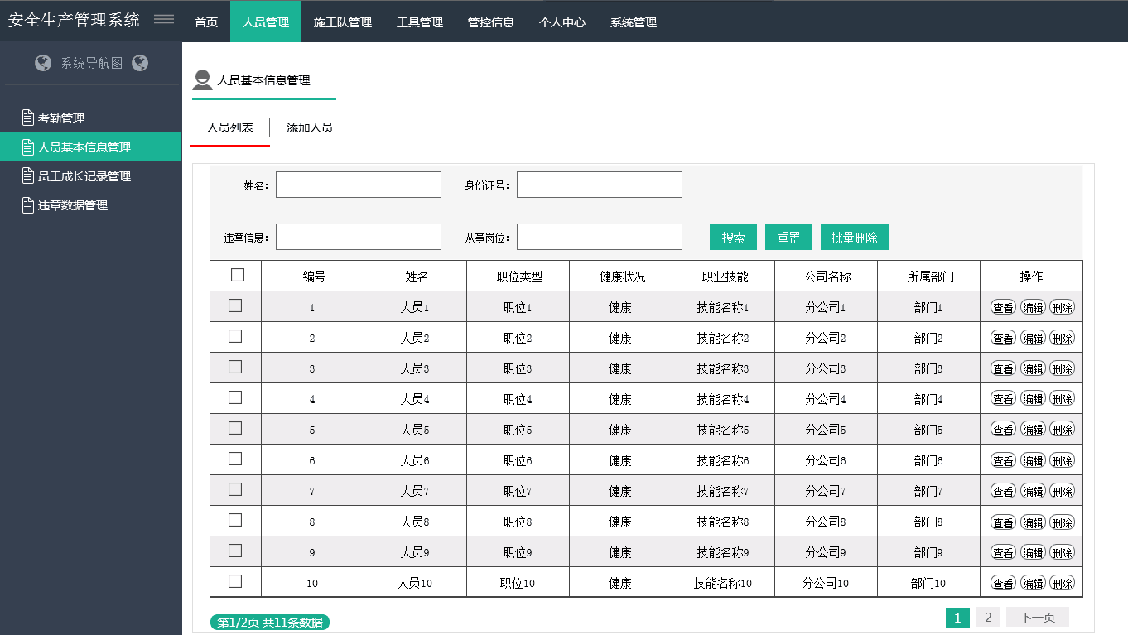Click the 职位类型 column header
Image resolution: width=1128 pixels, height=635 pixels.
coord(519,277)
